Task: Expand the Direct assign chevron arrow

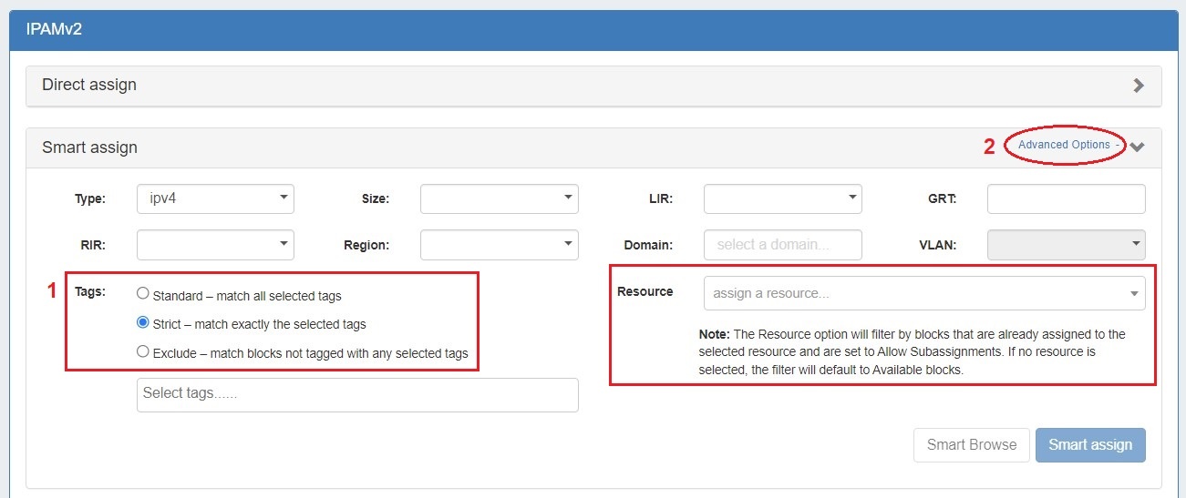Action: [x=1138, y=86]
